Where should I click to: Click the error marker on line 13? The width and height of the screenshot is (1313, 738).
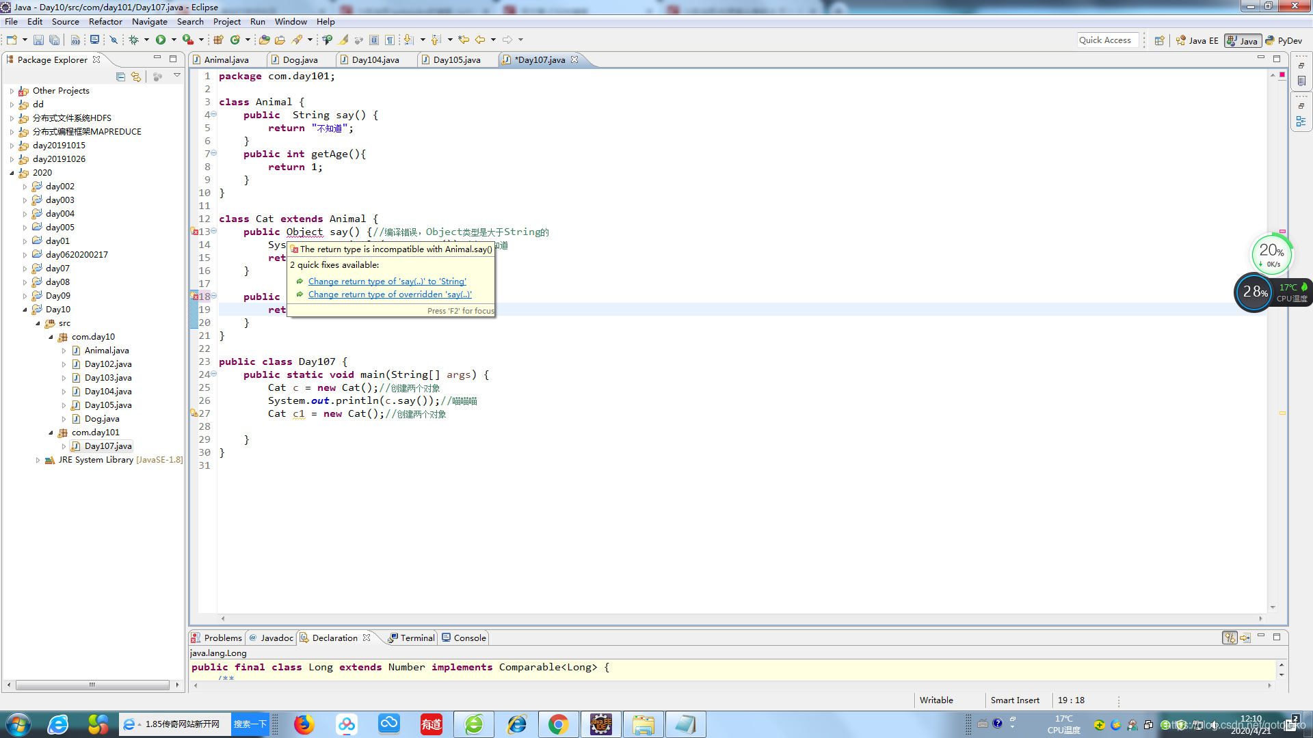click(194, 232)
